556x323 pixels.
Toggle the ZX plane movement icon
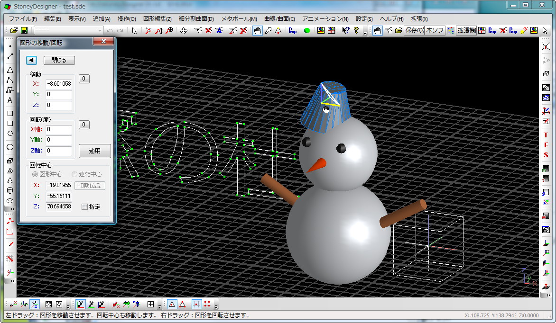(x=102, y=304)
